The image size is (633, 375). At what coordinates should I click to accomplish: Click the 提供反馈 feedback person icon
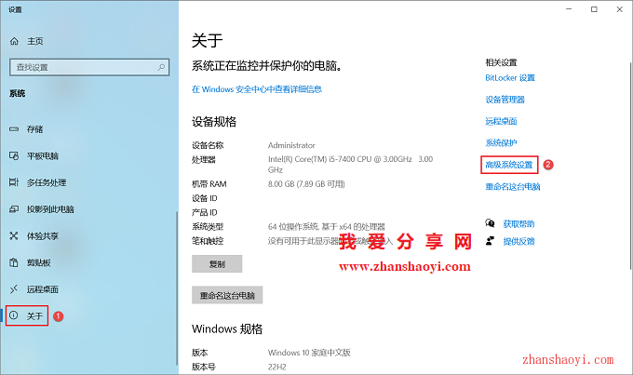(x=490, y=241)
